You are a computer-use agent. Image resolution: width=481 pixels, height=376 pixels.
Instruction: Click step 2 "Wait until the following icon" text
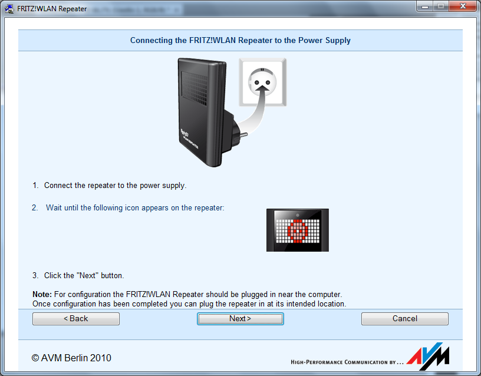(x=135, y=208)
